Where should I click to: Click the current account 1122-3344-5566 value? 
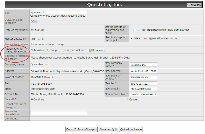coord(57,94)
